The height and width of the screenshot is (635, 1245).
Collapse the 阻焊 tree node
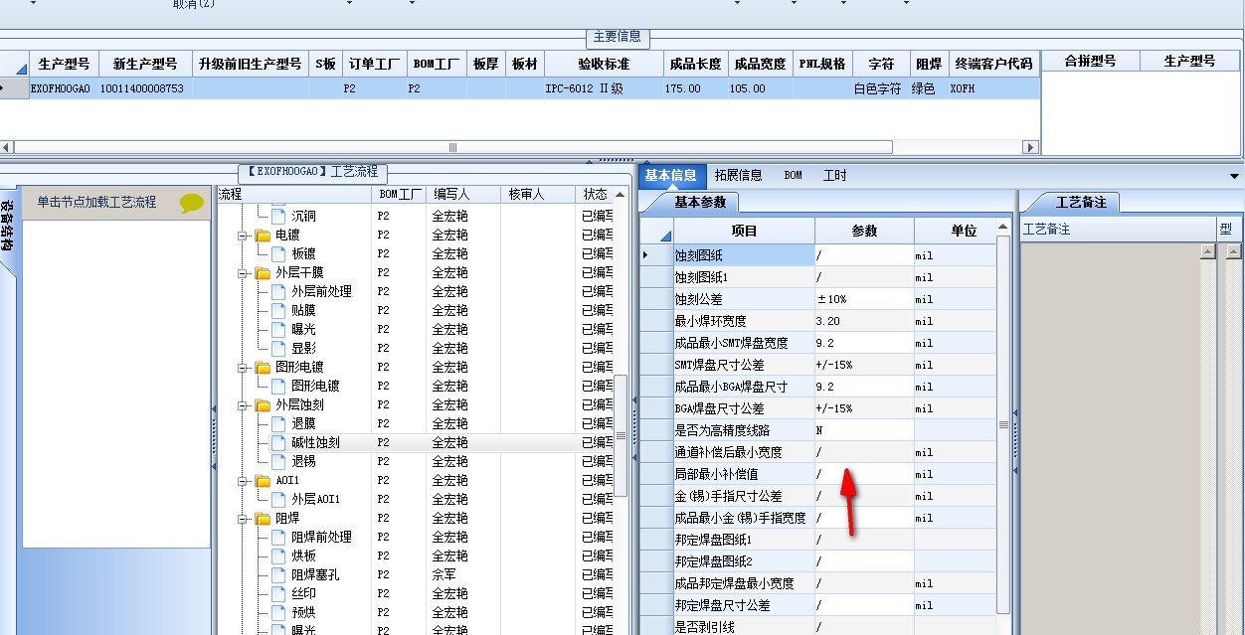[244, 520]
